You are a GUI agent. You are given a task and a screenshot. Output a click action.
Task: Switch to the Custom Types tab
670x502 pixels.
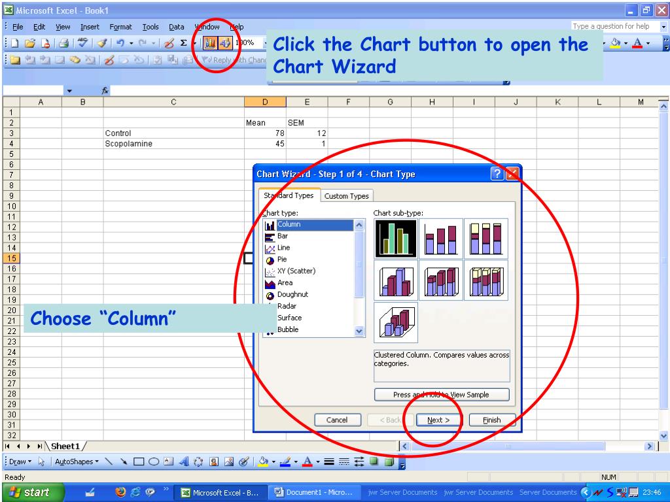tap(347, 196)
